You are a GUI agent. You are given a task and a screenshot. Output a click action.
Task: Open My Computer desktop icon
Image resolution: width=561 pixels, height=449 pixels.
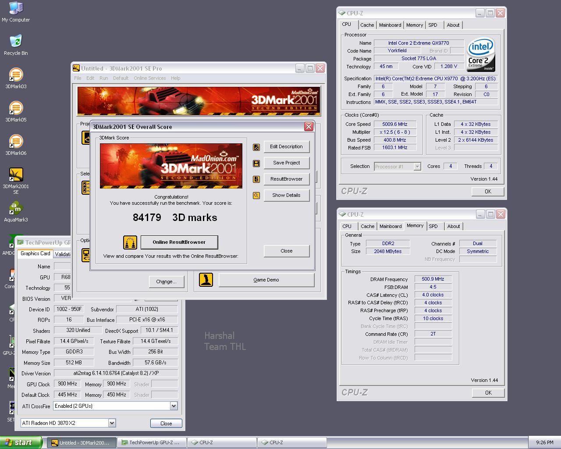click(16, 12)
